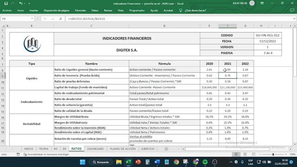Screen dimensions: 297x167
Task: Click the '¿Qué desea hacer?' search box
Action: tap(195, 10)
